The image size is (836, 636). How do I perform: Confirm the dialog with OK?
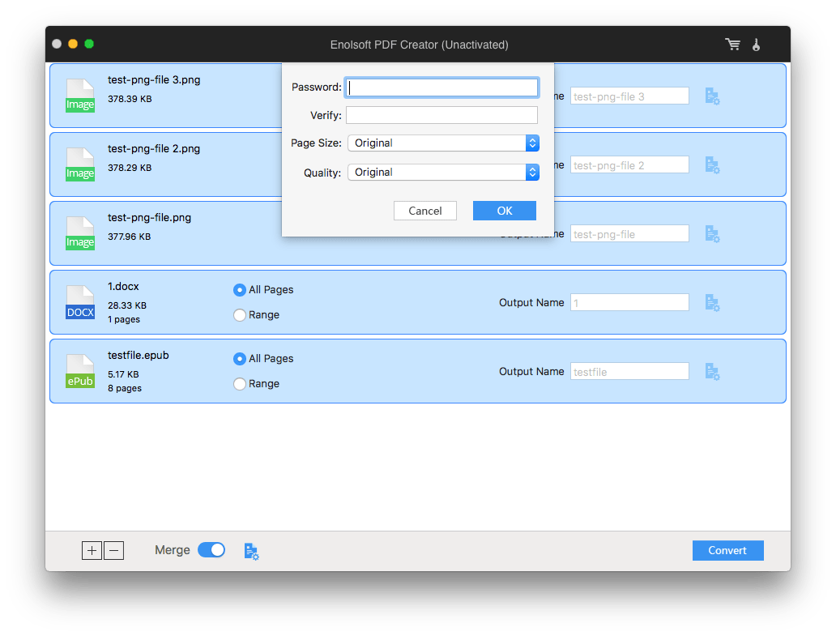pos(505,211)
